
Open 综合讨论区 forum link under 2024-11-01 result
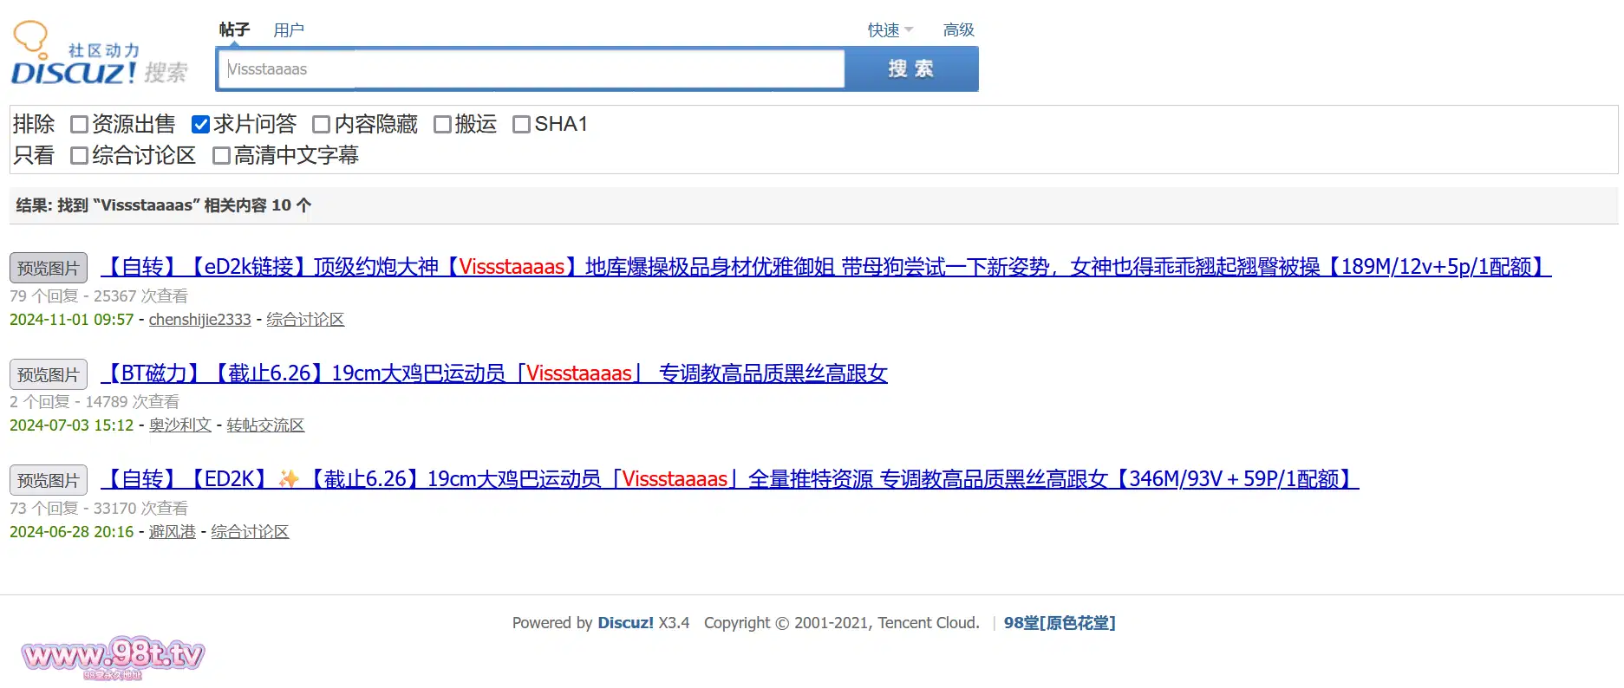[x=305, y=320]
